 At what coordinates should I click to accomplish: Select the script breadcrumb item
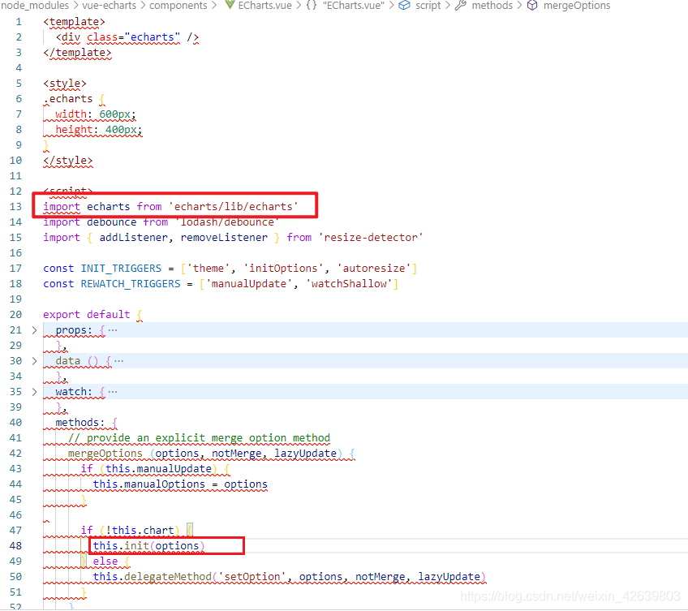[x=428, y=5]
